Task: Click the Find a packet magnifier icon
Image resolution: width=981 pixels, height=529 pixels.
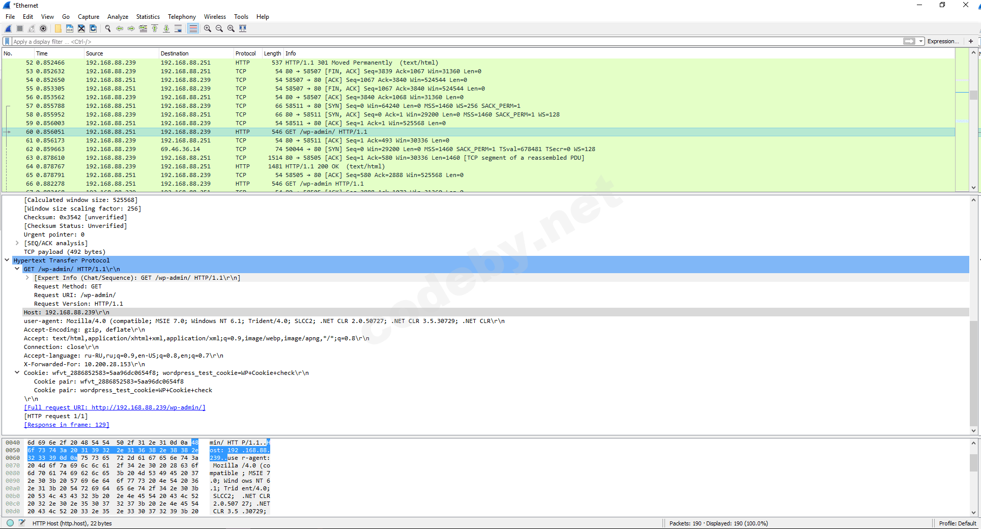Action: [x=108, y=28]
